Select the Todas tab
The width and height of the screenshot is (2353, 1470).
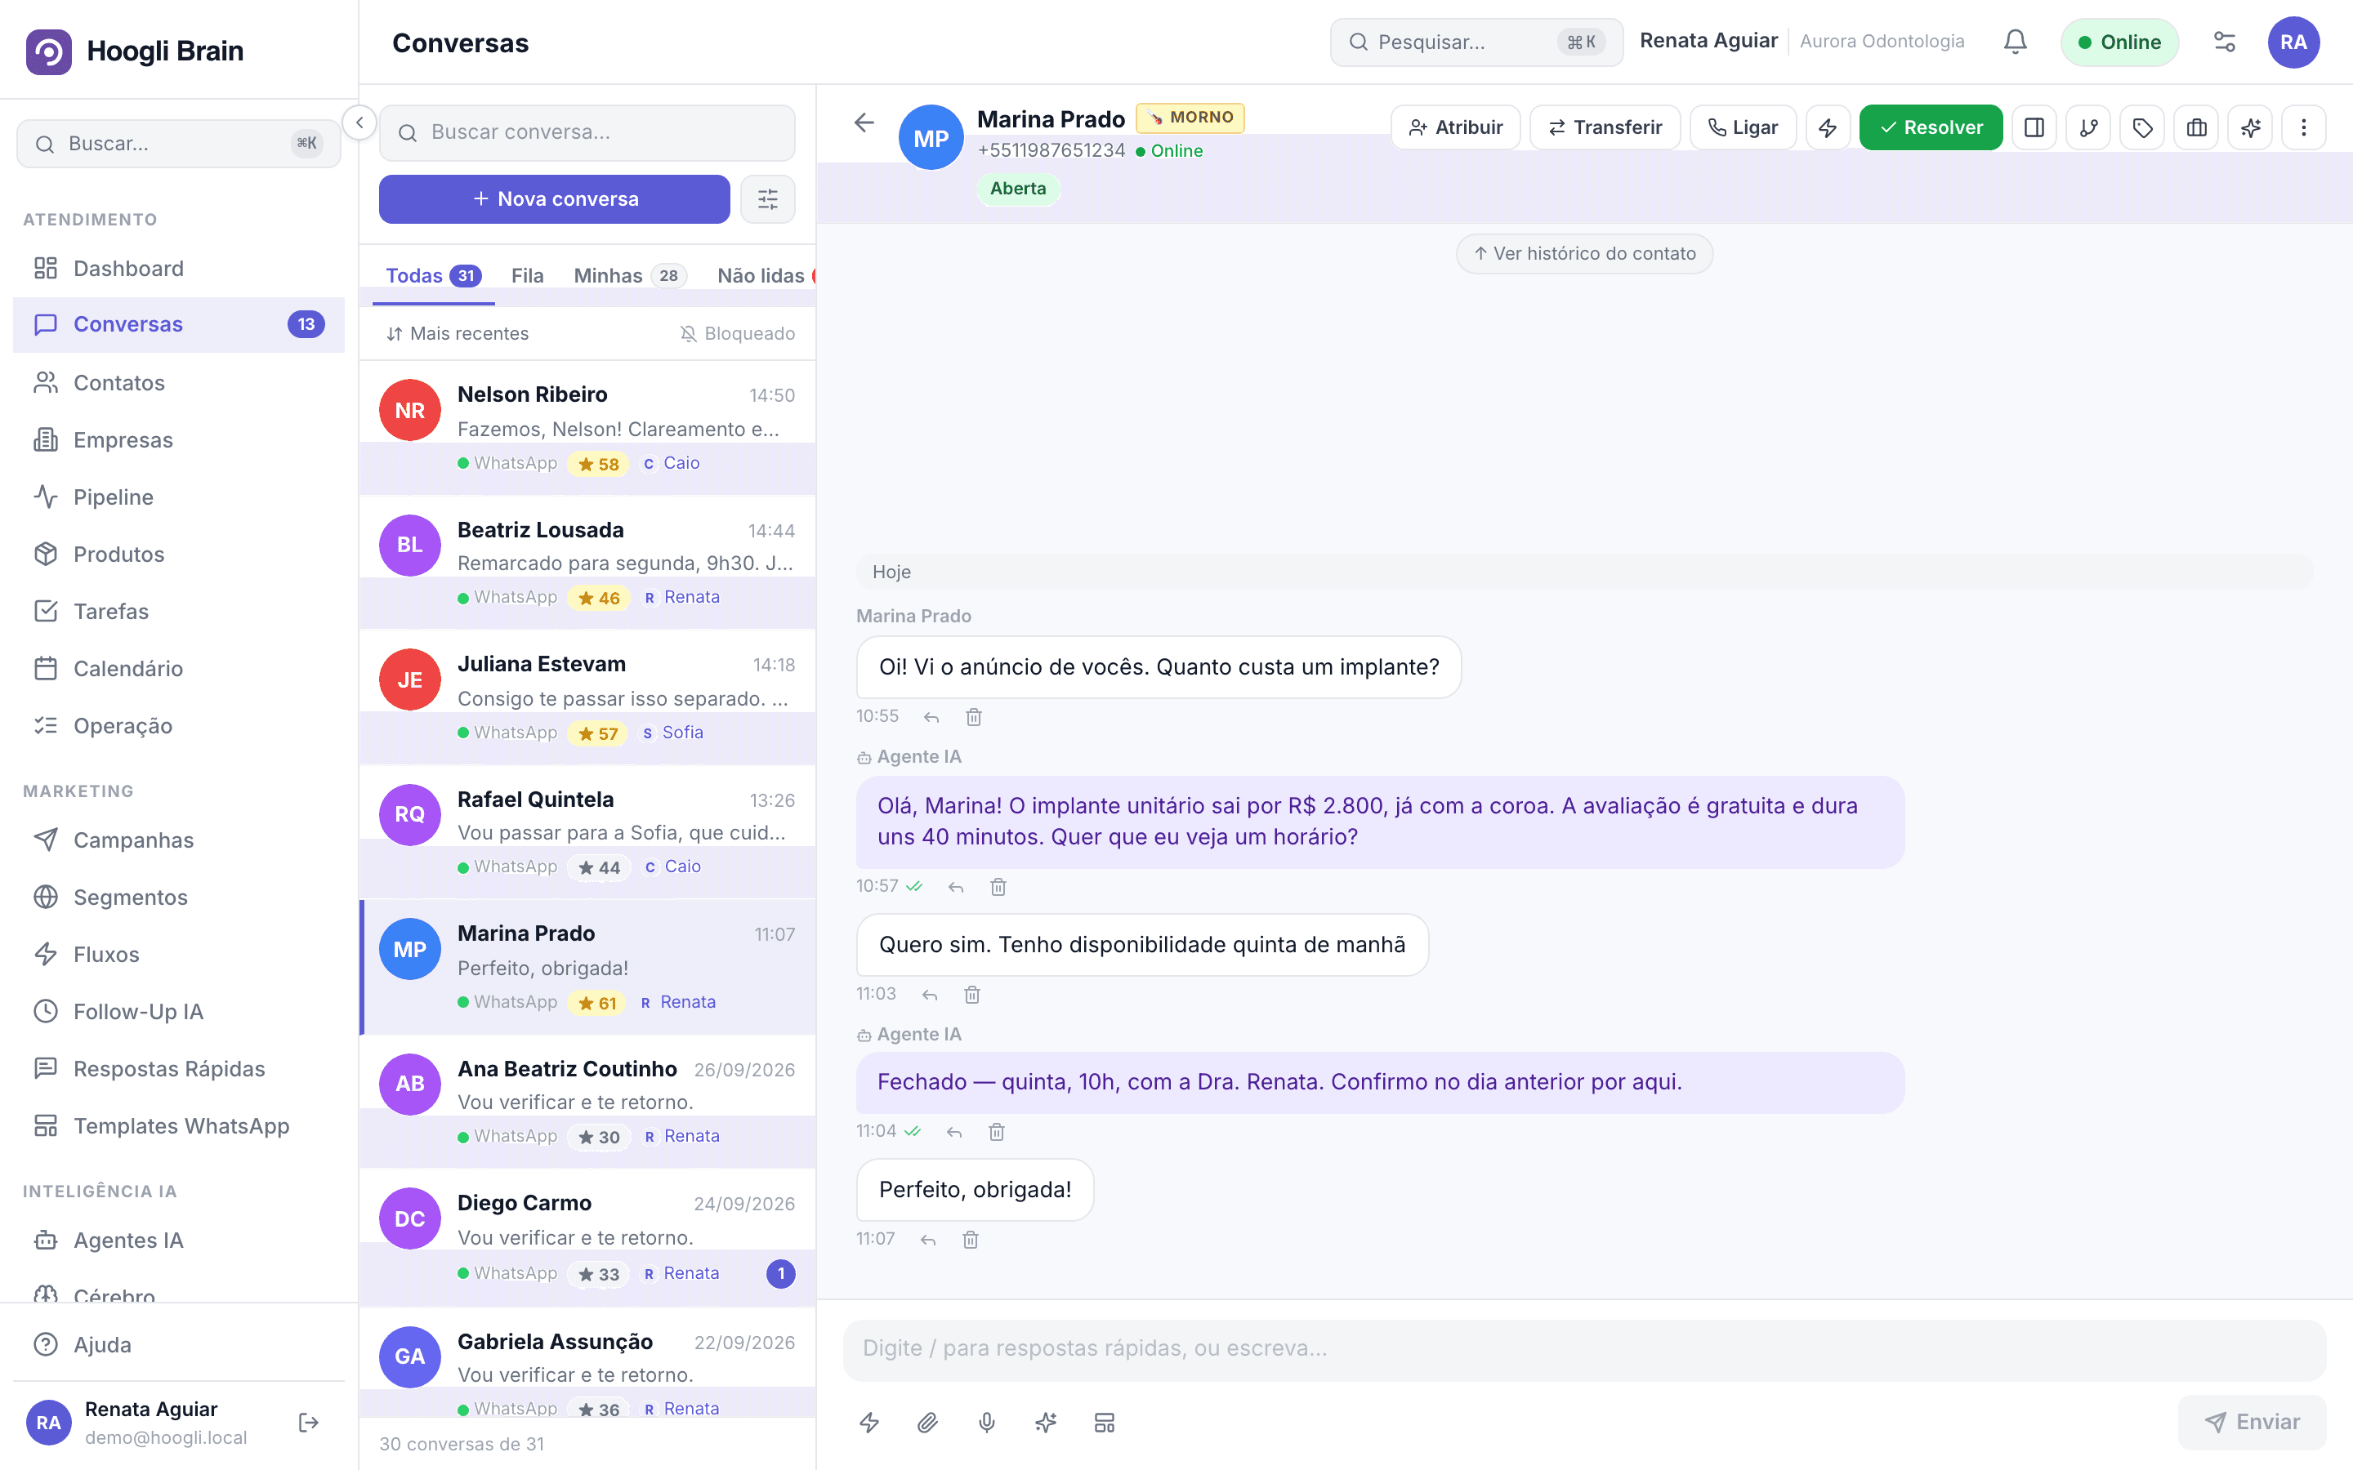[x=434, y=276]
